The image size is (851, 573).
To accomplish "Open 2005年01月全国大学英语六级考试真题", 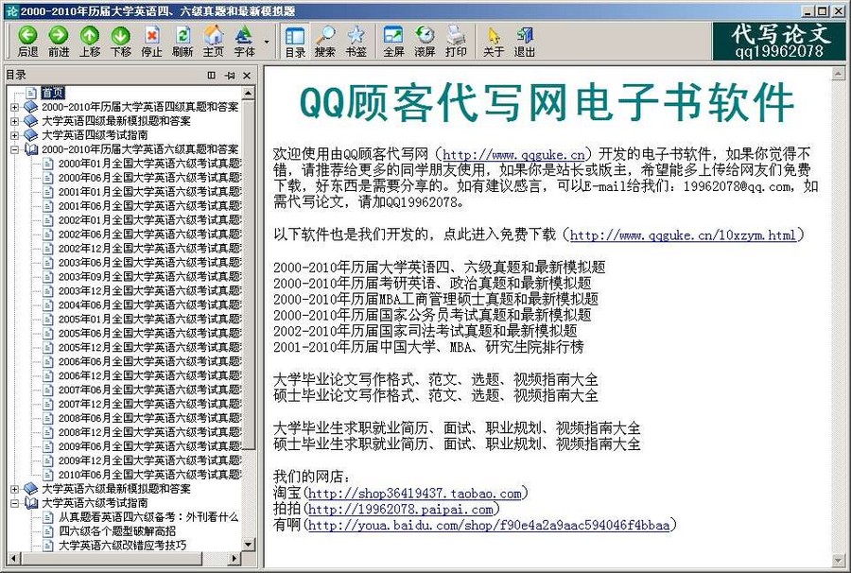I will tap(149, 319).
